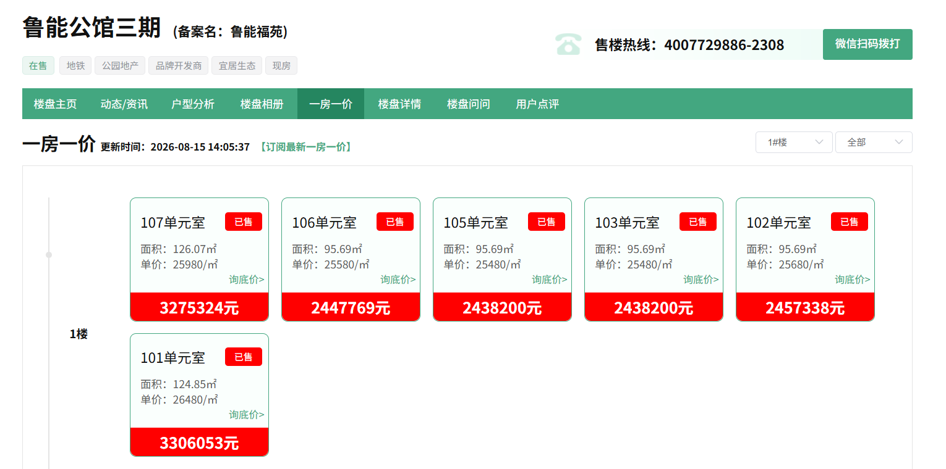946x469 pixels.
Task: Click the 101单元室 unit title
Action: click(173, 358)
